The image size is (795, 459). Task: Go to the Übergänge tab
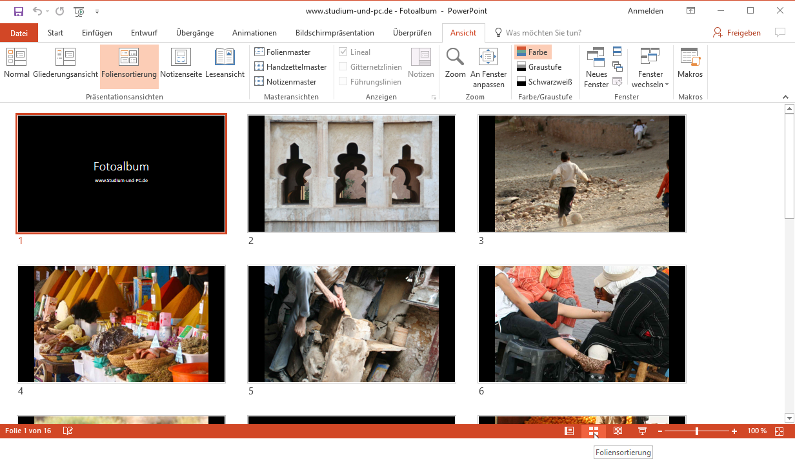coord(195,33)
